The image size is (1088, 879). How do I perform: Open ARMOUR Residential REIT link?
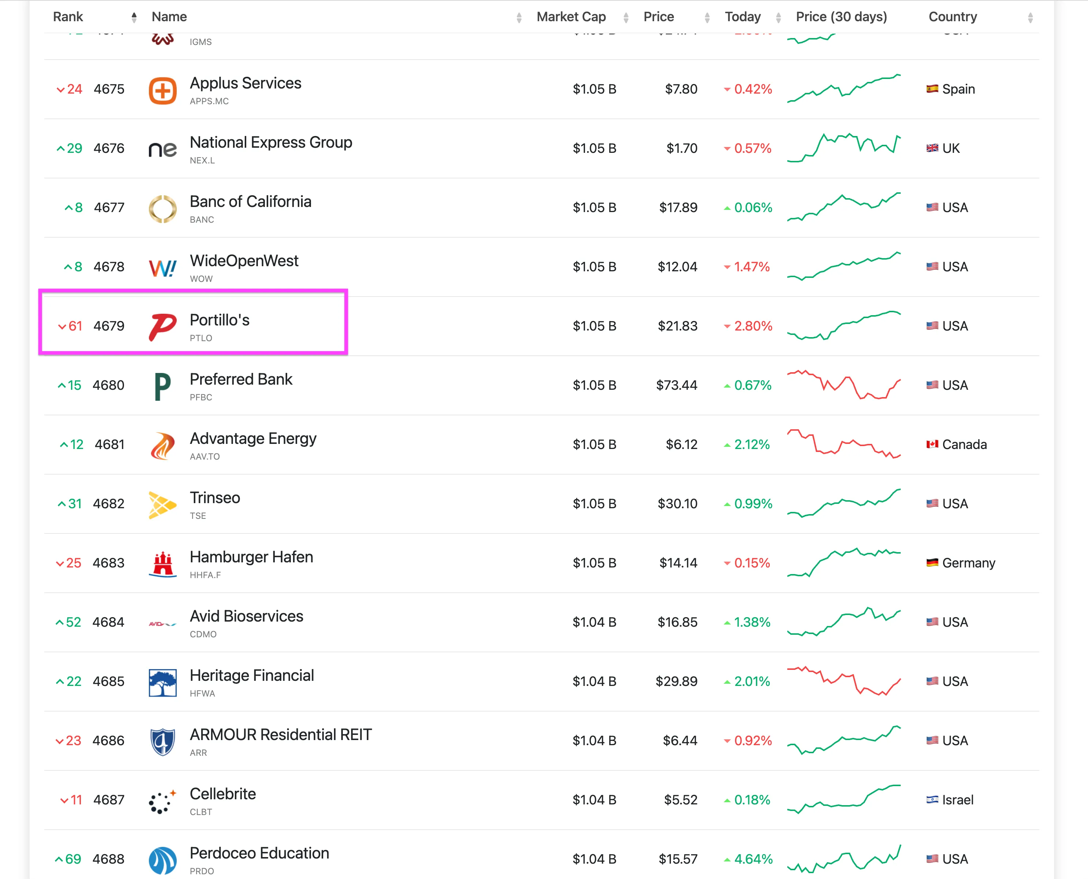click(x=281, y=735)
